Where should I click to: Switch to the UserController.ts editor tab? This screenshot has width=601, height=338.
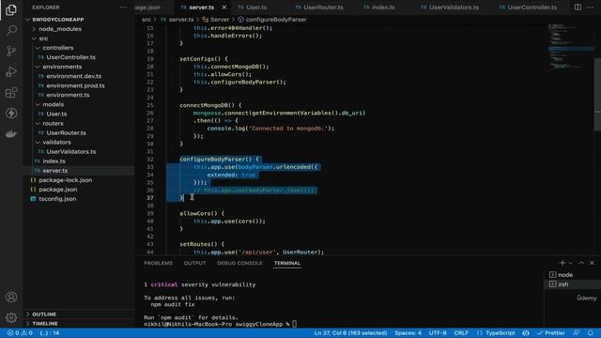[x=532, y=8]
